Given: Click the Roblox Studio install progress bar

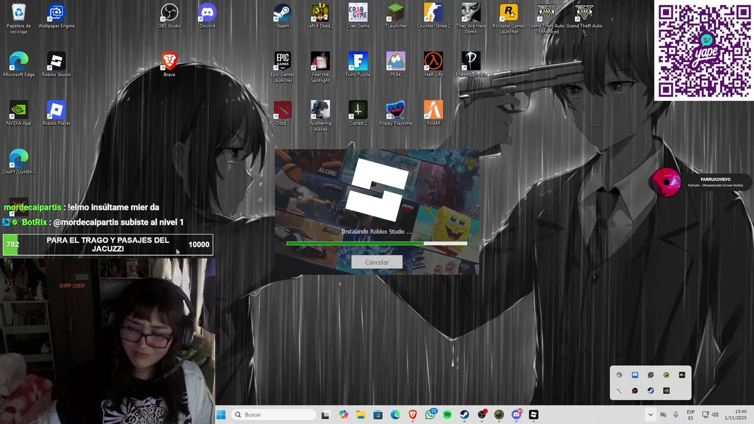Looking at the screenshot, I should (x=376, y=243).
